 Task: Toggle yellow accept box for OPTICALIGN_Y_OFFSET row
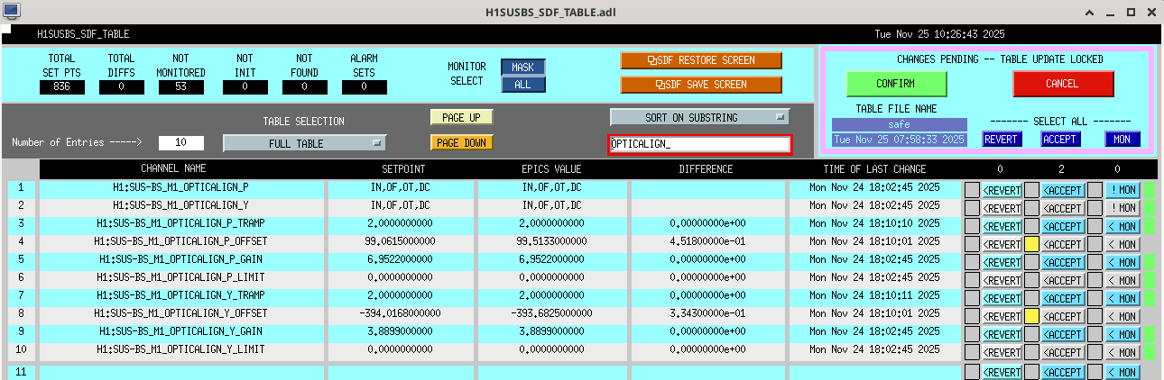coord(1033,316)
